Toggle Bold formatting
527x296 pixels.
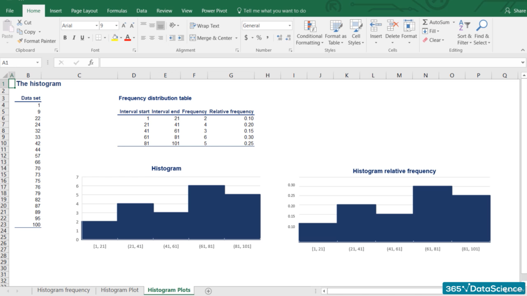point(65,38)
